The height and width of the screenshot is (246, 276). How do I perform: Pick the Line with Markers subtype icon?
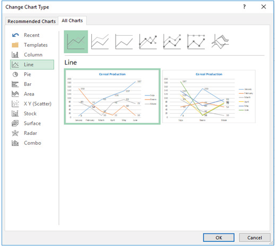pos(148,42)
